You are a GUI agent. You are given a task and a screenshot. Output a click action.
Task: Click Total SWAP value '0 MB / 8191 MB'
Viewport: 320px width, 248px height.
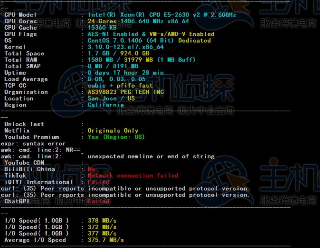coord(113,66)
